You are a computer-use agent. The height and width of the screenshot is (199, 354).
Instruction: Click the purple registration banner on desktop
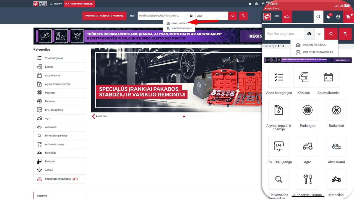coord(148,36)
